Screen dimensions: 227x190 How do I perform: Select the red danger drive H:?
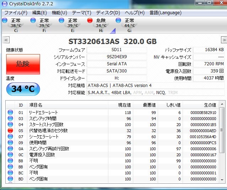tap(90, 20)
